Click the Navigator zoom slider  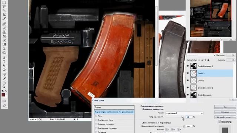coord(221,40)
